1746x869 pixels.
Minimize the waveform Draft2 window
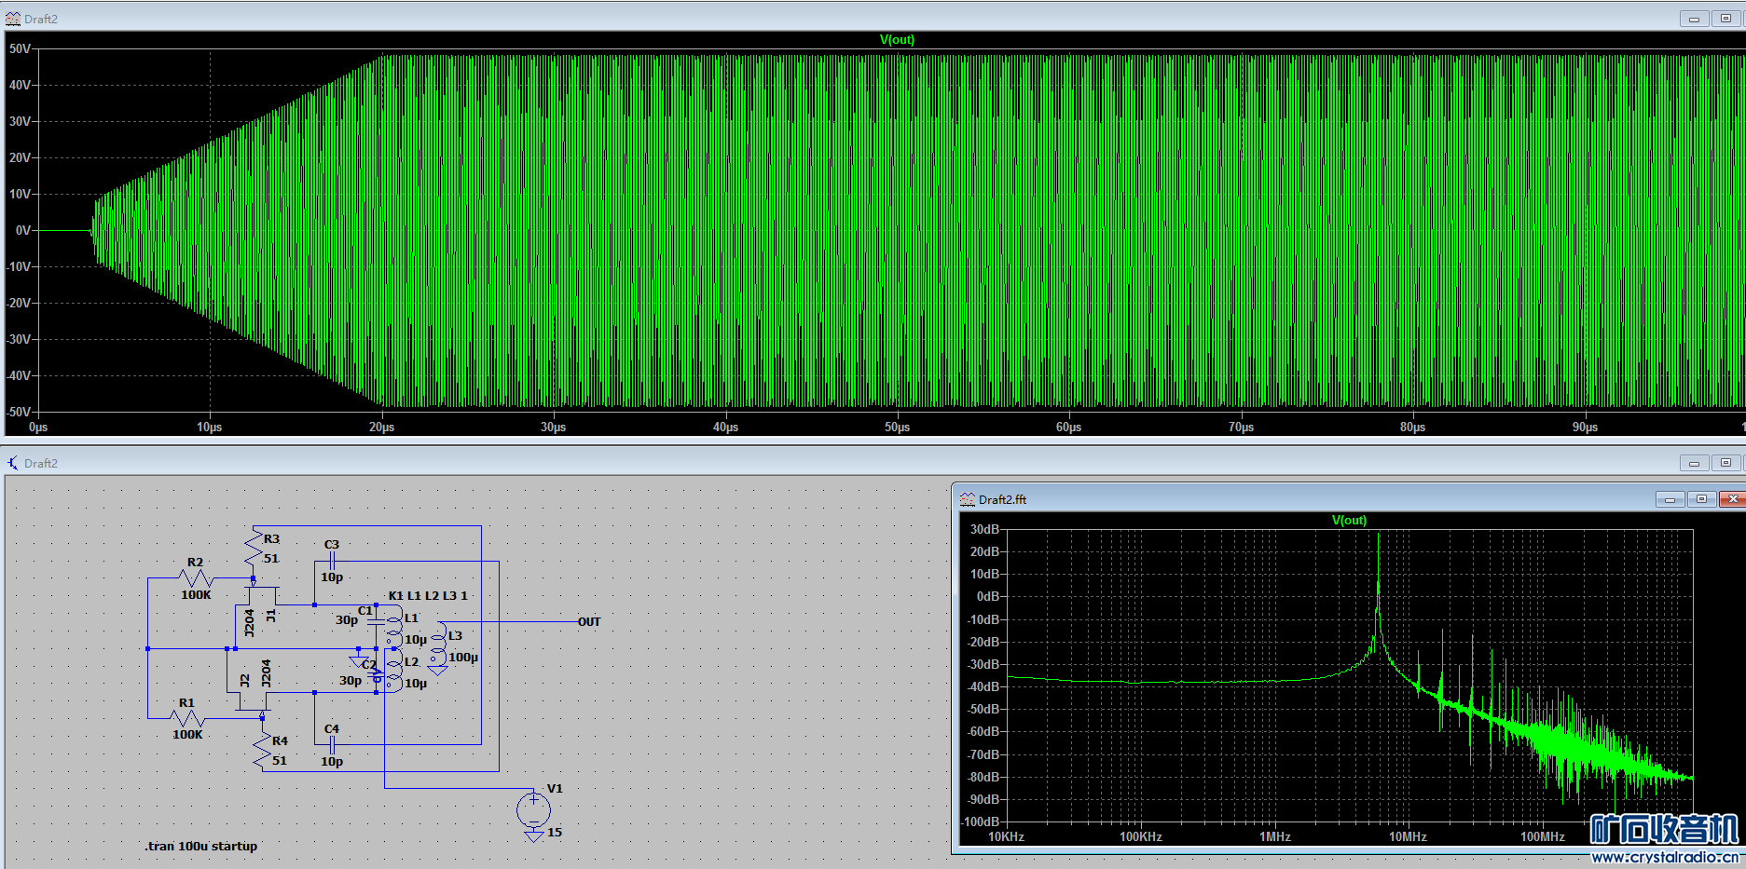[x=1694, y=19]
